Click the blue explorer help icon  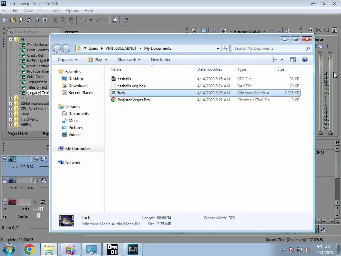tap(305, 60)
